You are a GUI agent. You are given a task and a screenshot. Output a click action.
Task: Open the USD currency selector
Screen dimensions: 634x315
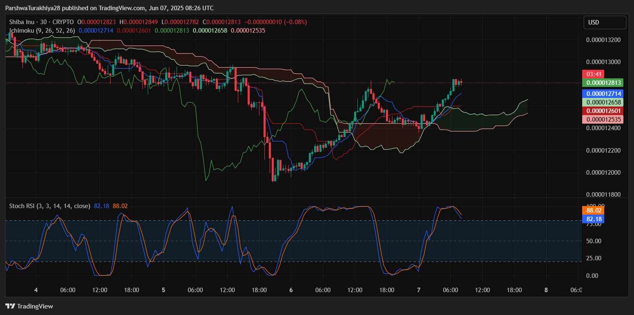point(604,22)
